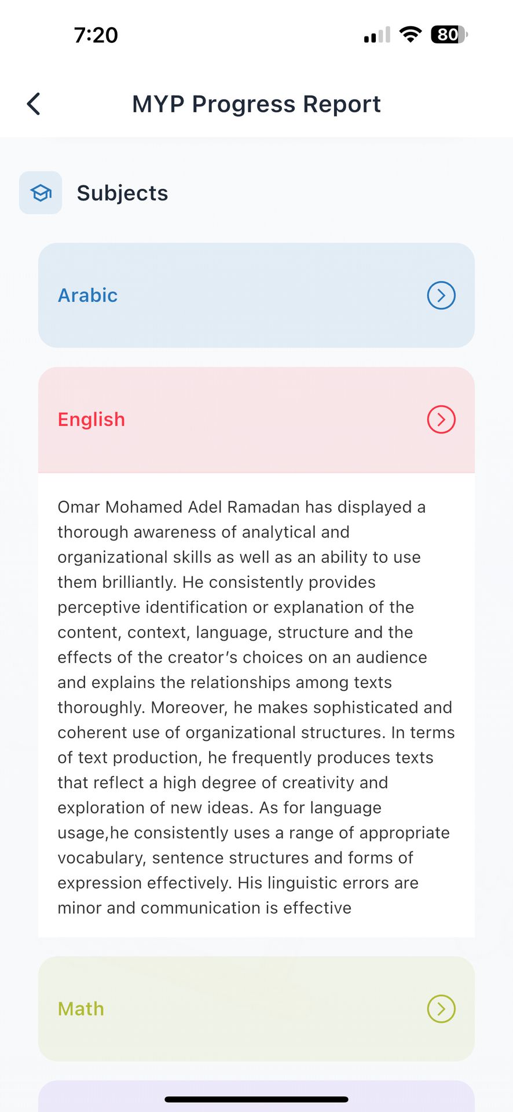Tap the line 'exploration of new ideas. As for language'
Screen dimensions: 513x1112
(219, 807)
